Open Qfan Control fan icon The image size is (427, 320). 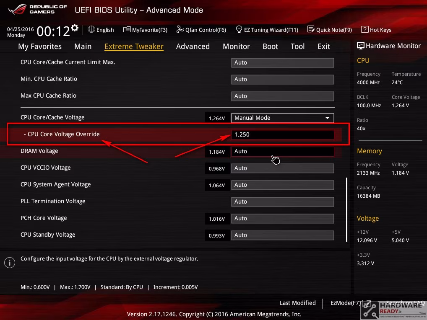pos(180,29)
